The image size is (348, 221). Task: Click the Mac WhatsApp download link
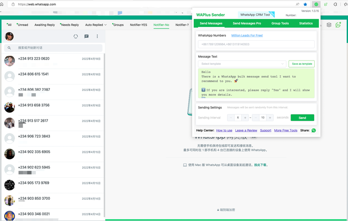261,165
